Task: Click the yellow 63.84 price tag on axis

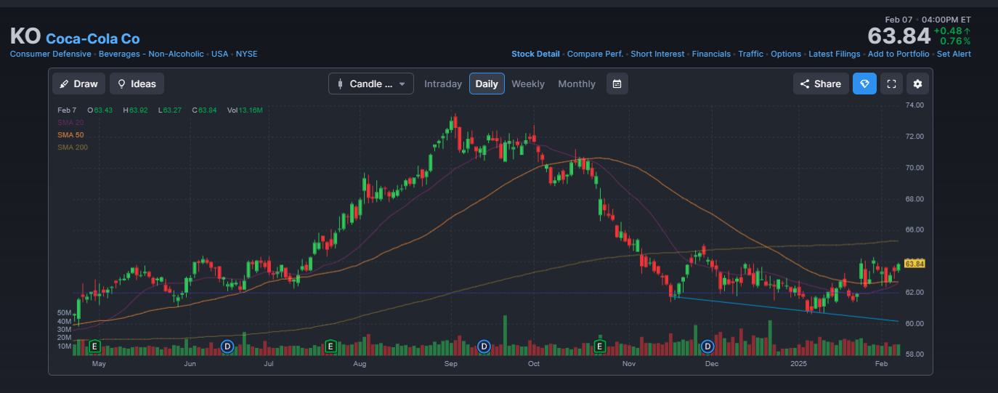Action: 914,264
